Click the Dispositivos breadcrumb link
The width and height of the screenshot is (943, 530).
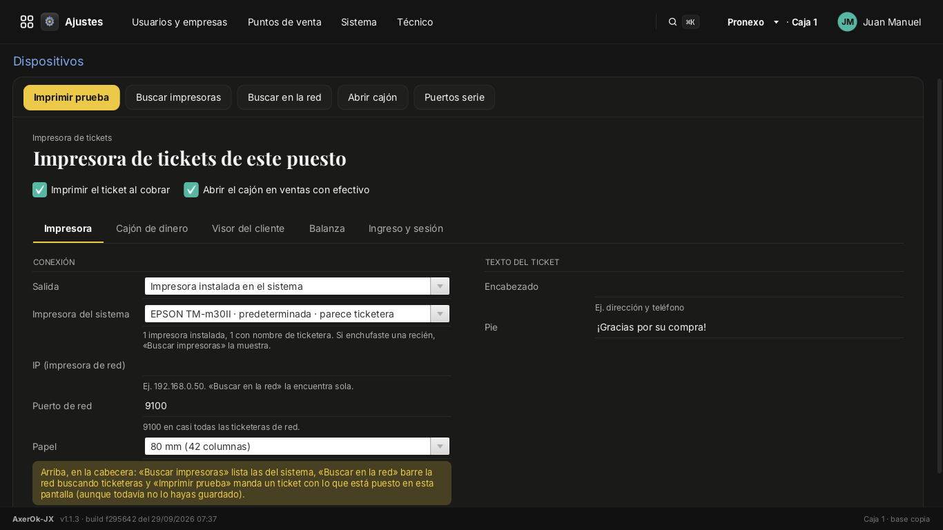(x=48, y=61)
